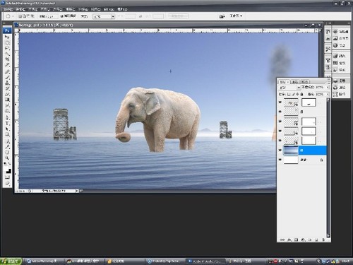This screenshot has width=353, height=265.
Task: Hide the Background layer
Action: pos(280,160)
